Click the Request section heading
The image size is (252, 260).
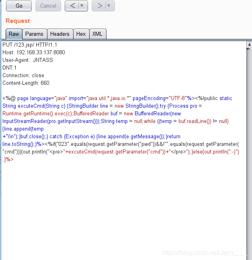[18, 21]
